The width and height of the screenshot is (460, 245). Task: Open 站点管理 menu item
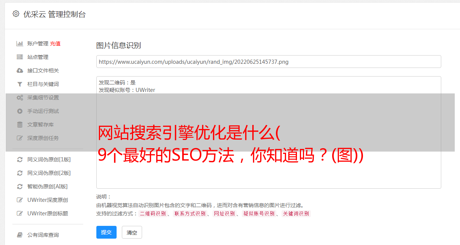pos(38,57)
